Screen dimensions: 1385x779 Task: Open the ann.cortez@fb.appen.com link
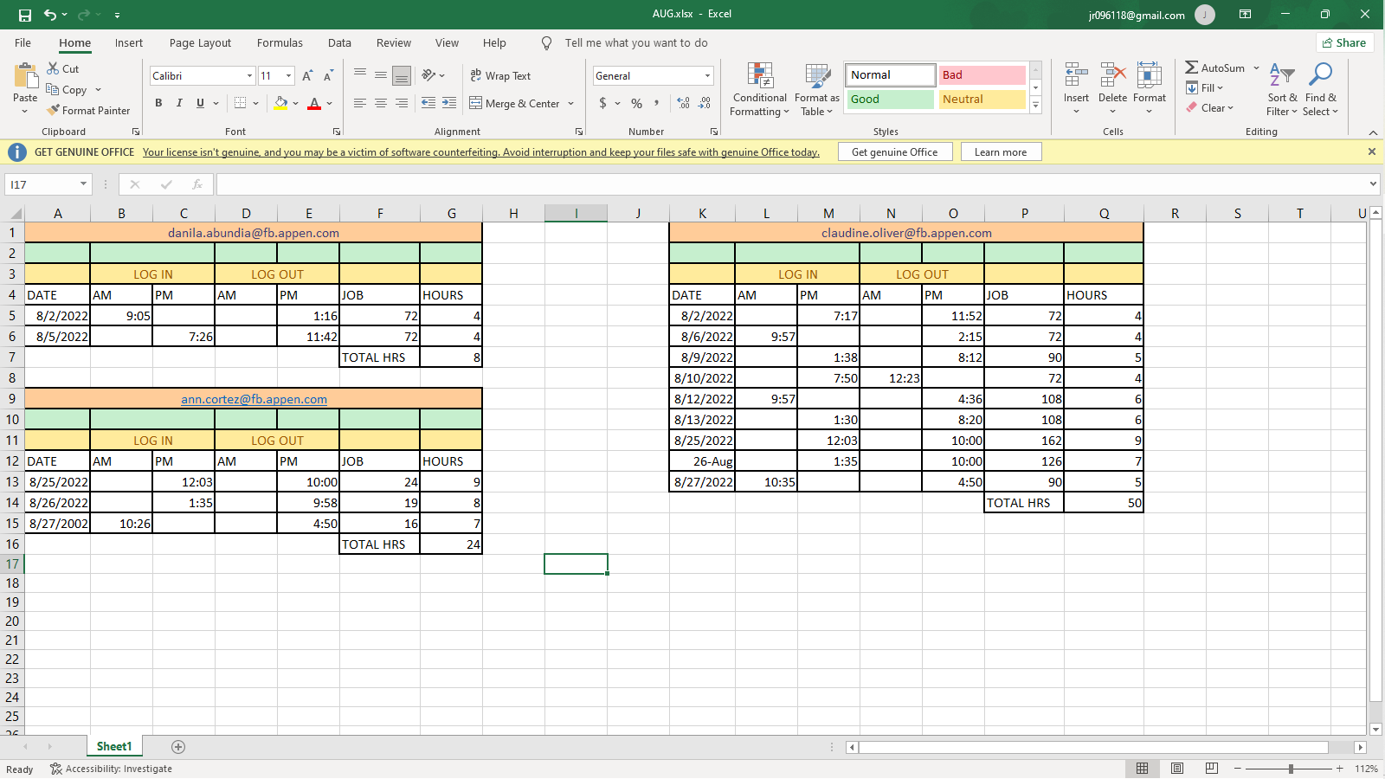pyautogui.click(x=254, y=399)
